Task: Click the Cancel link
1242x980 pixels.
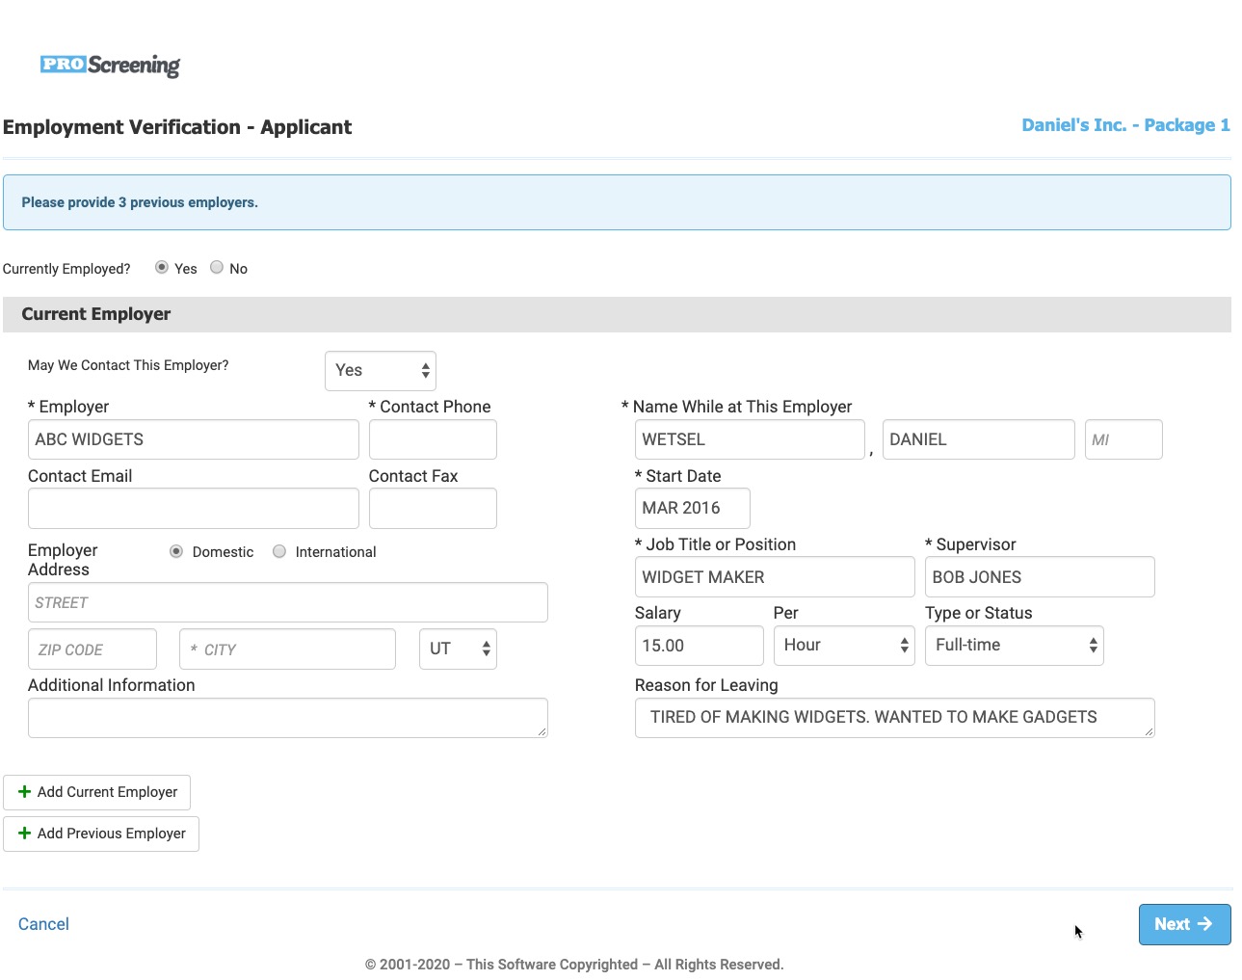Action: tap(43, 924)
